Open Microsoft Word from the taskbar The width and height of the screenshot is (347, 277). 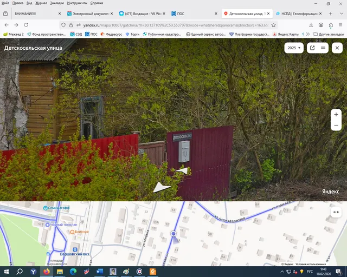100,272
